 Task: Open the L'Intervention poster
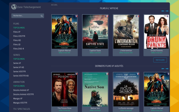point(126,32)
